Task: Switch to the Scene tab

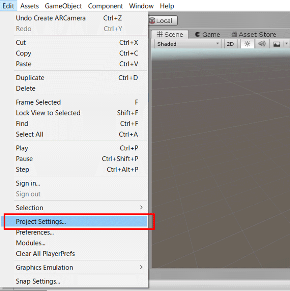Action: (x=170, y=35)
